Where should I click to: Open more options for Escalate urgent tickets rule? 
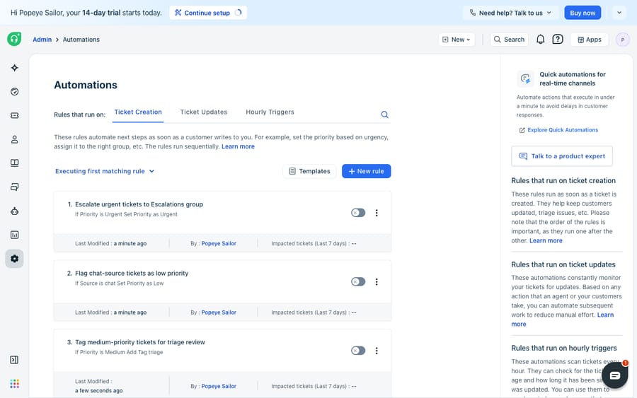pos(377,213)
